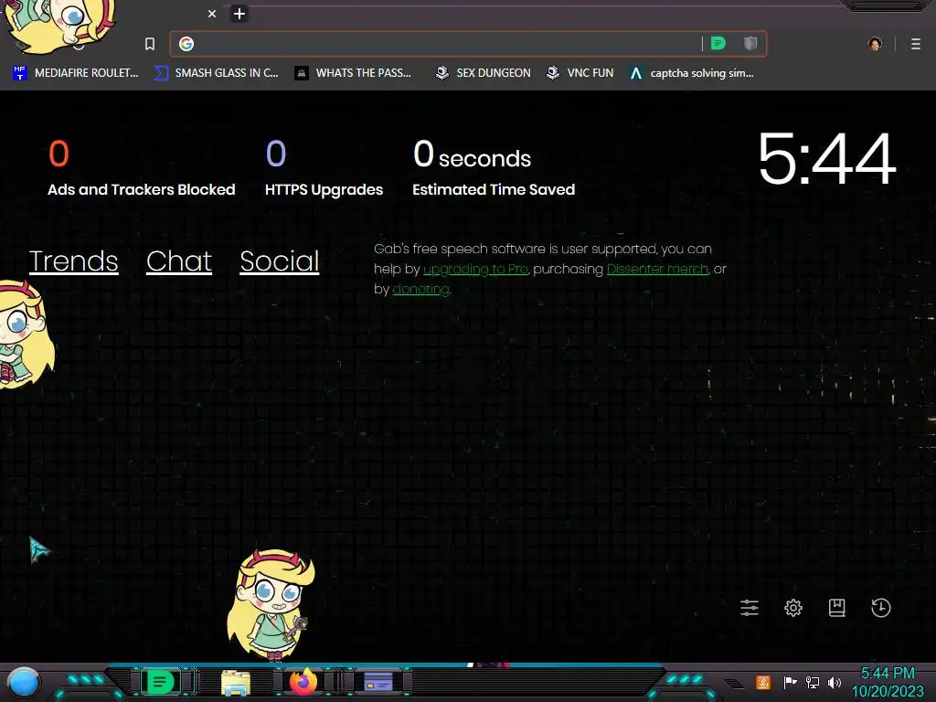Follow the Dissenter merch link
The image size is (936, 702).
pos(658,270)
